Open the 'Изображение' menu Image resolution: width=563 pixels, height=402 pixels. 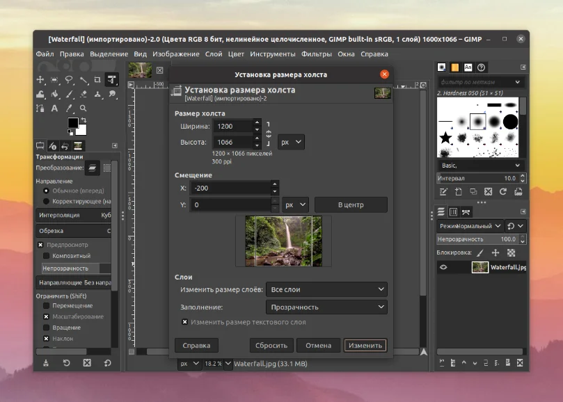coord(176,54)
